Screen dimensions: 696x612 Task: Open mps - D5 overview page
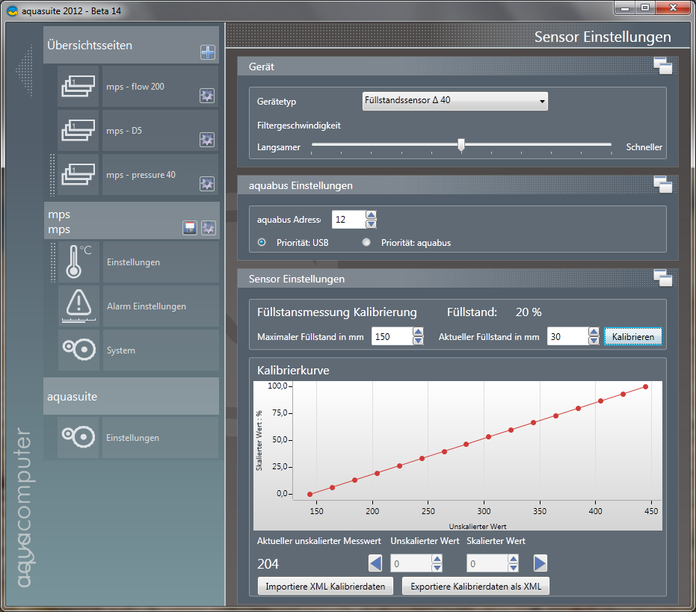160,131
